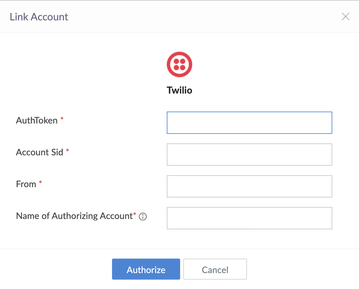Screen dimensions: 359x289
Task: Click the required asterisk beside Account Sid
Action: click(x=67, y=151)
